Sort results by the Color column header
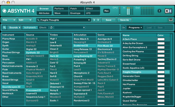The width and height of the screenshot is (175, 107). click(163, 35)
